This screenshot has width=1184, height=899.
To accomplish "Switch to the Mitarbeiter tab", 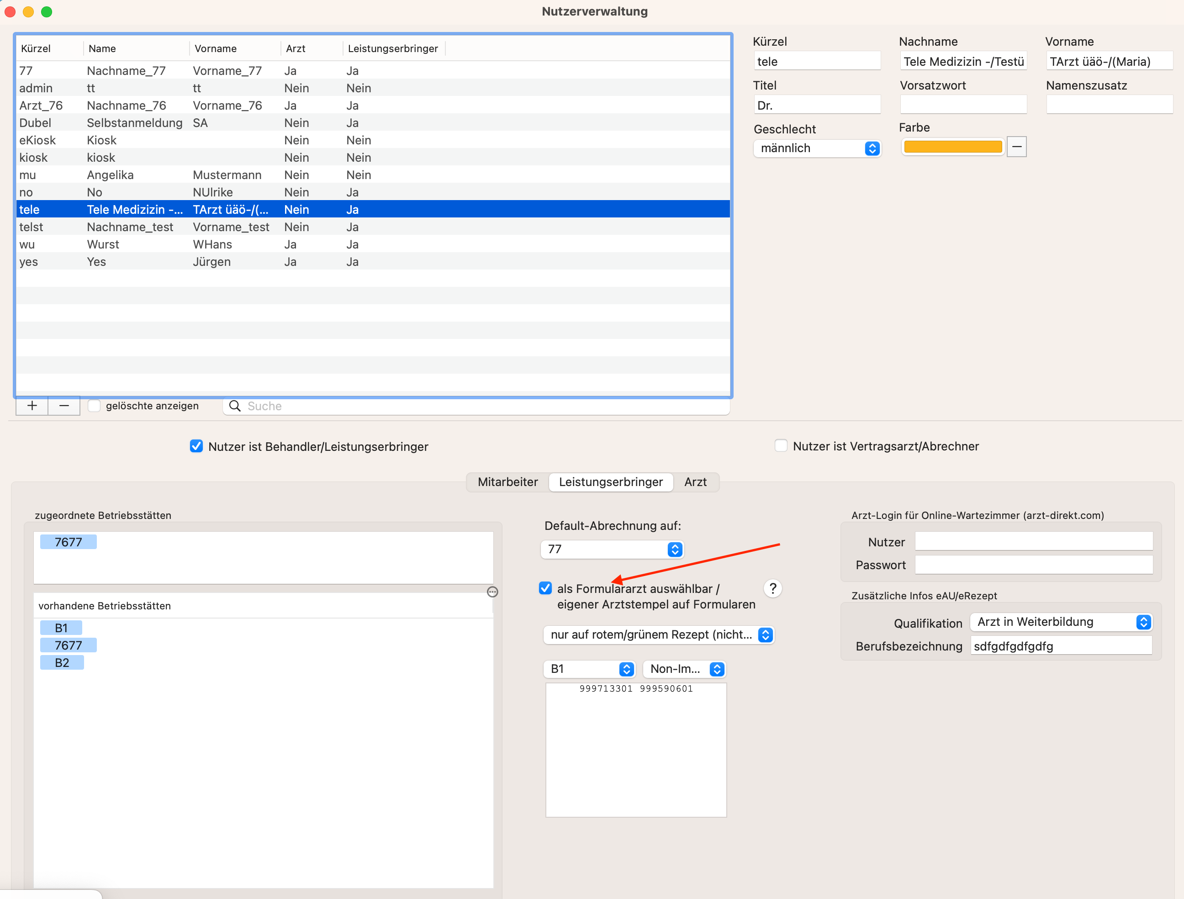I will point(507,482).
